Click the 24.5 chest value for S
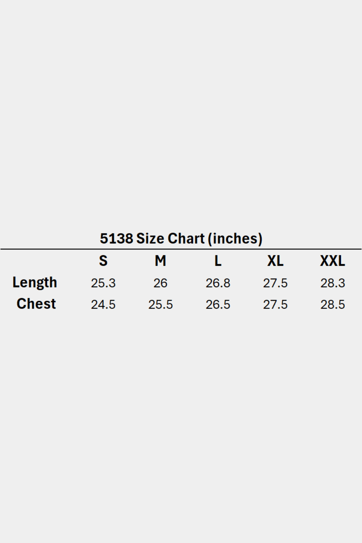362x543 pixels. click(x=103, y=305)
